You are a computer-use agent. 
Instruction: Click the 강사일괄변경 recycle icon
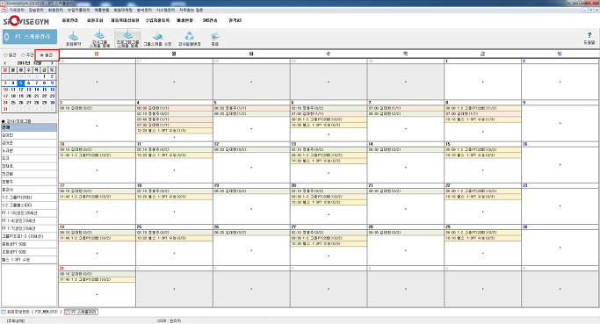(190, 39)
